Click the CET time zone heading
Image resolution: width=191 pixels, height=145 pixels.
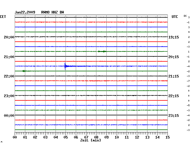coord(3,17)
